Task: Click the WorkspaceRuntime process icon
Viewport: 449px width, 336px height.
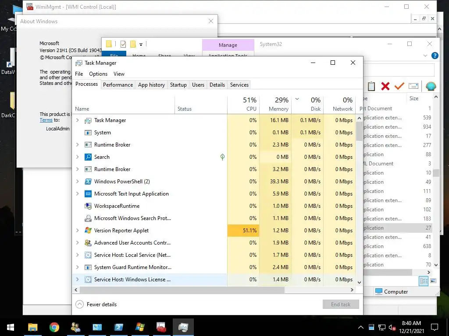Action: 88,206
